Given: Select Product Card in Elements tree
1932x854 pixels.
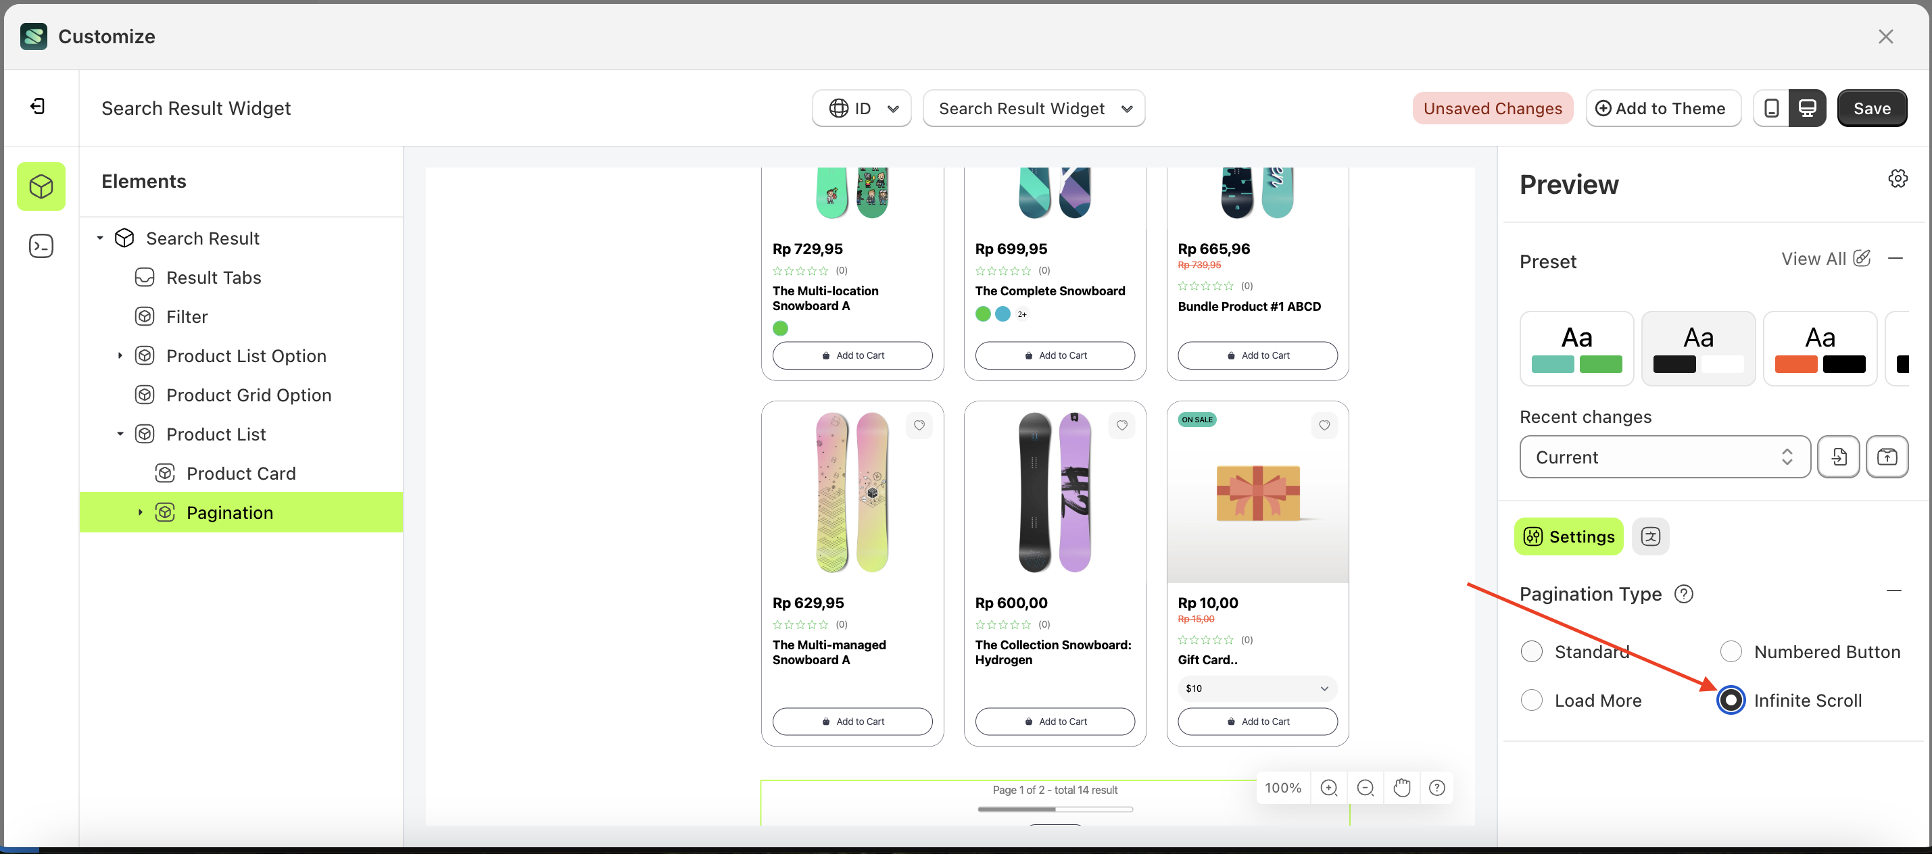Looking at the screenshot, I should point(241,473).
